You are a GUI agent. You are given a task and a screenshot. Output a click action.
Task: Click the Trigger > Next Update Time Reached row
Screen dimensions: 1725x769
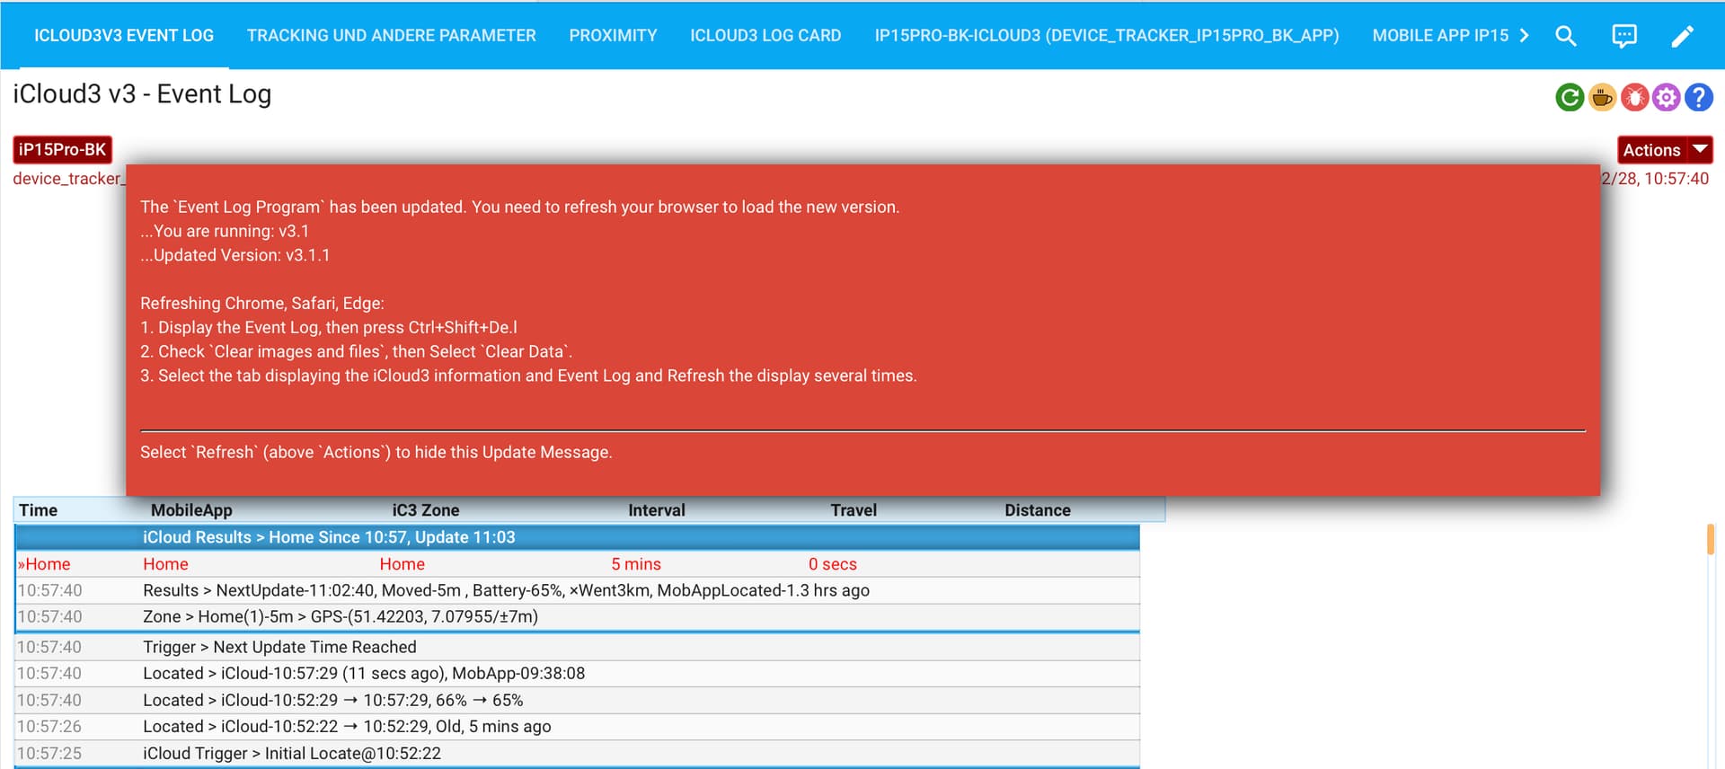pyautogui.click(x=577, y=647)
